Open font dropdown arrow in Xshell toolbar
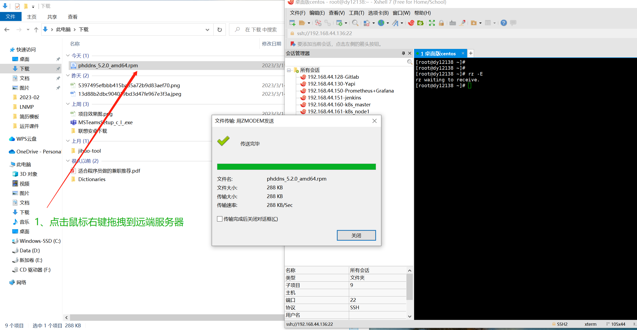Viewport: 637px width, 330px height. [x=402, y=23]
